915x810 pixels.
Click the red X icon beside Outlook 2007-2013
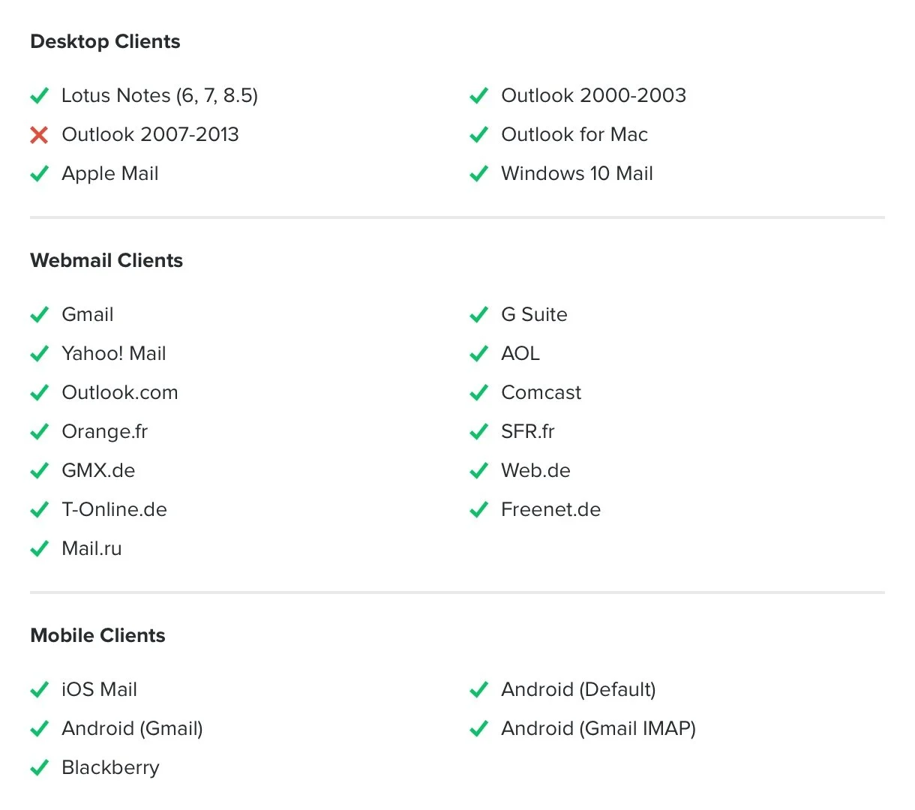pos(39,135)
